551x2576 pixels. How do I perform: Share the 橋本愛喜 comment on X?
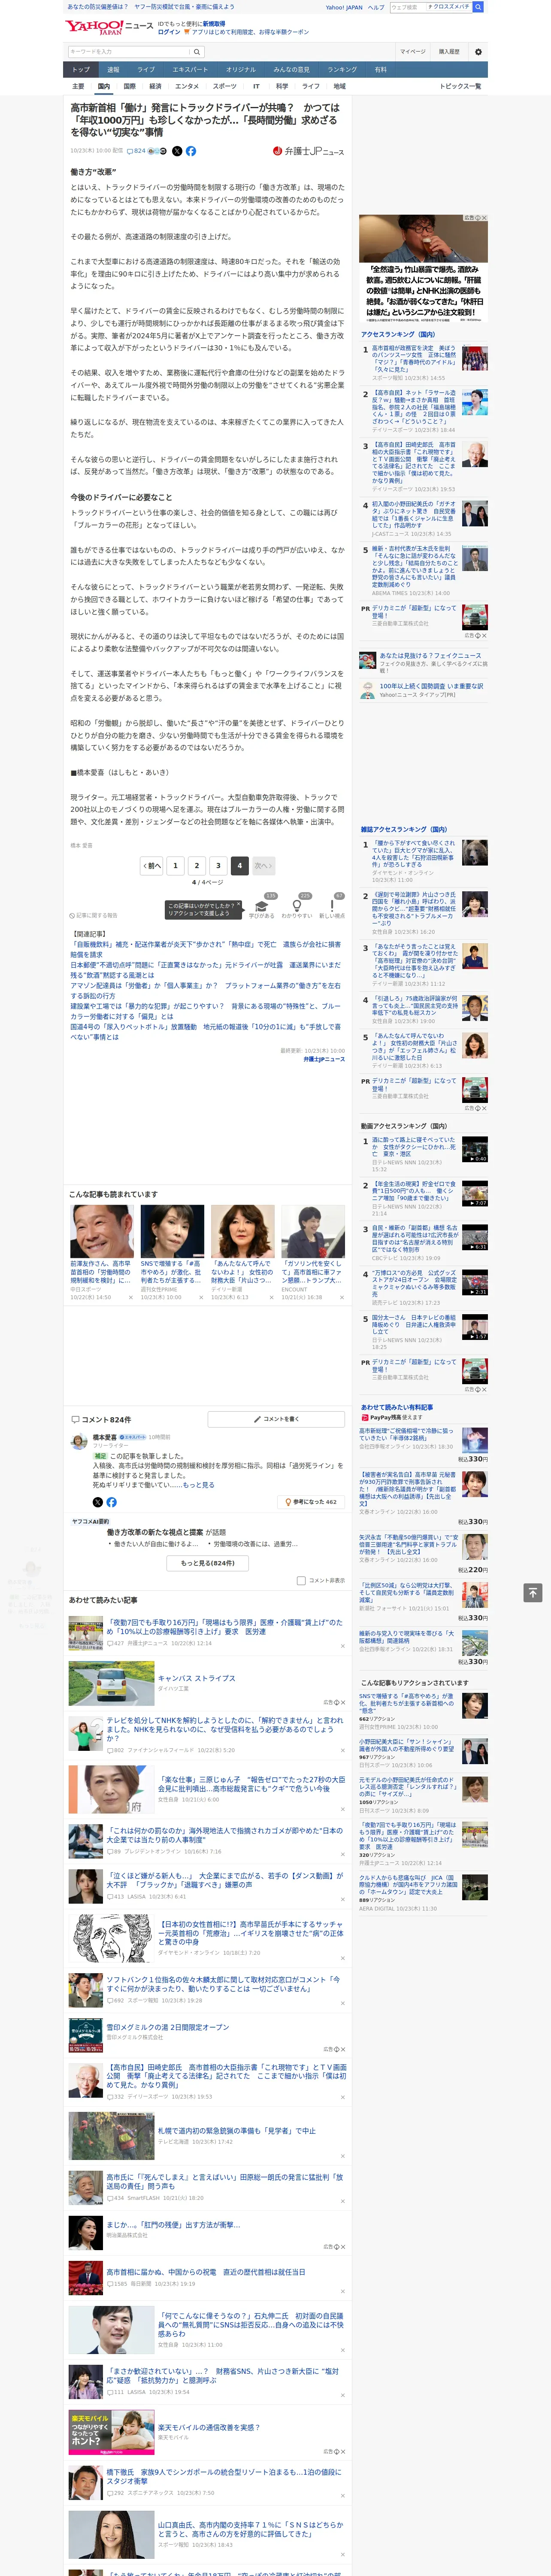[97, 1502]
